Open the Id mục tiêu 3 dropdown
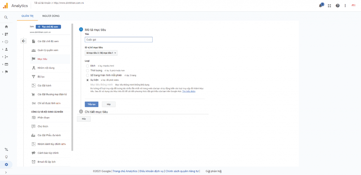Viewport: 361px width, 175px height. pos(101,53)
